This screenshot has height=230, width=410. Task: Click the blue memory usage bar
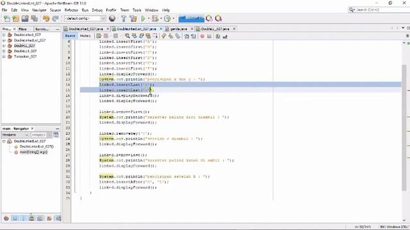pyautogui.click(x=191, y=19)
